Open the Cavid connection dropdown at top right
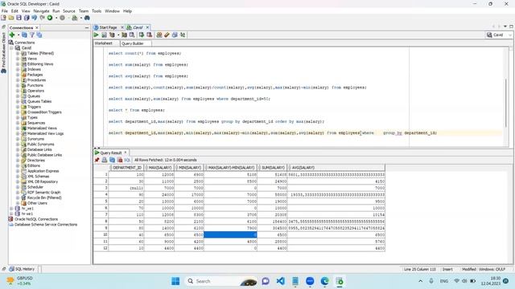515x289 pixels. 499,35
